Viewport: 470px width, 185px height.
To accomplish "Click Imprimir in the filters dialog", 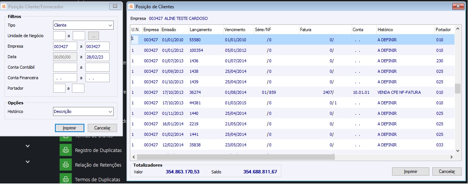I will click(x=69, y=128).
